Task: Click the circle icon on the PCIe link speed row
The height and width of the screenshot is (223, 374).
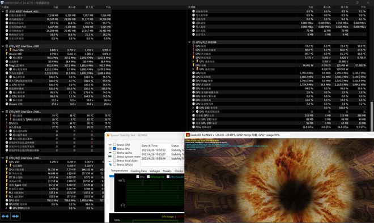Action: (x=193, y=127)
